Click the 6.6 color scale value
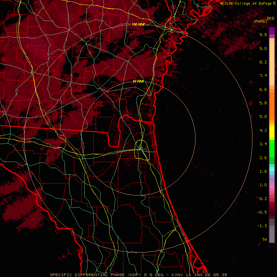277x277 pixels. tap(263, 89)
